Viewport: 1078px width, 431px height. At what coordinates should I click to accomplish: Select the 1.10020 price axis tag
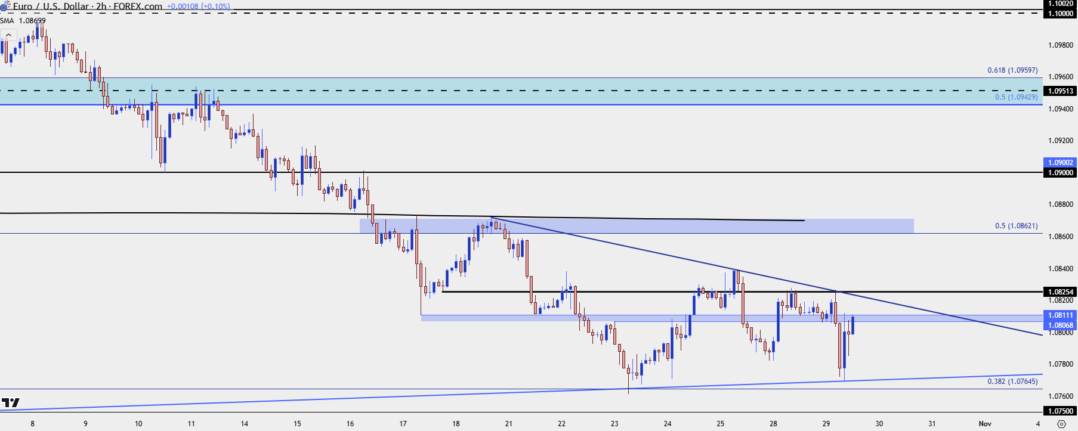(x=1060, y=4)
